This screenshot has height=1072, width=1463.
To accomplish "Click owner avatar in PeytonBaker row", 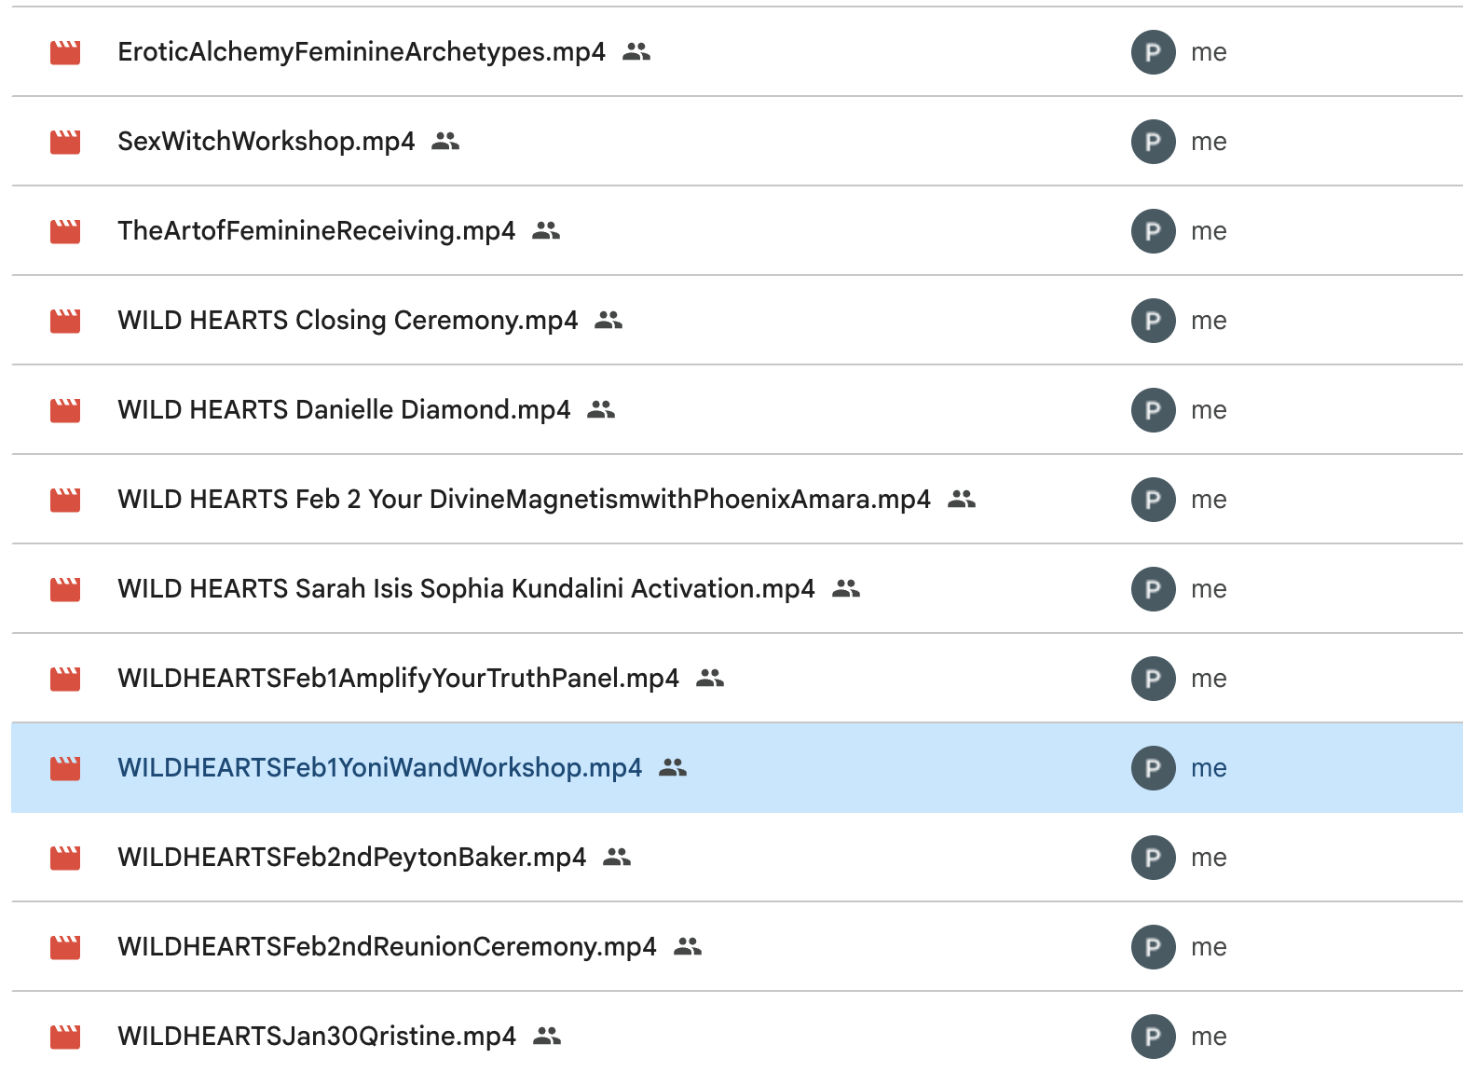I will [1154, 858].
